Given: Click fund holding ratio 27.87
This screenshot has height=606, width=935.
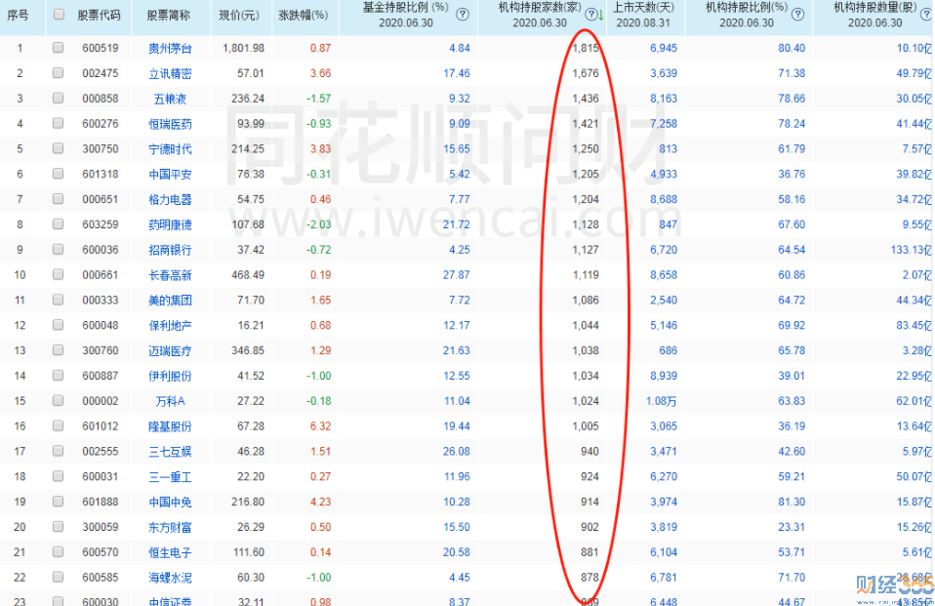Looking at the screenshot, I should pyautogui.click(x=456, y=275).
